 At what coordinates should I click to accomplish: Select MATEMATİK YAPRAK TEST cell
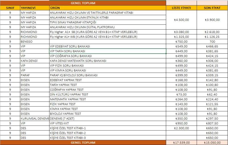tap(108, 99)
